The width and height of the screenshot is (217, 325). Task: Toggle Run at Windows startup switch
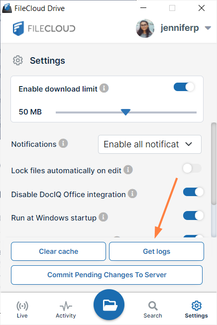[194, 216]
